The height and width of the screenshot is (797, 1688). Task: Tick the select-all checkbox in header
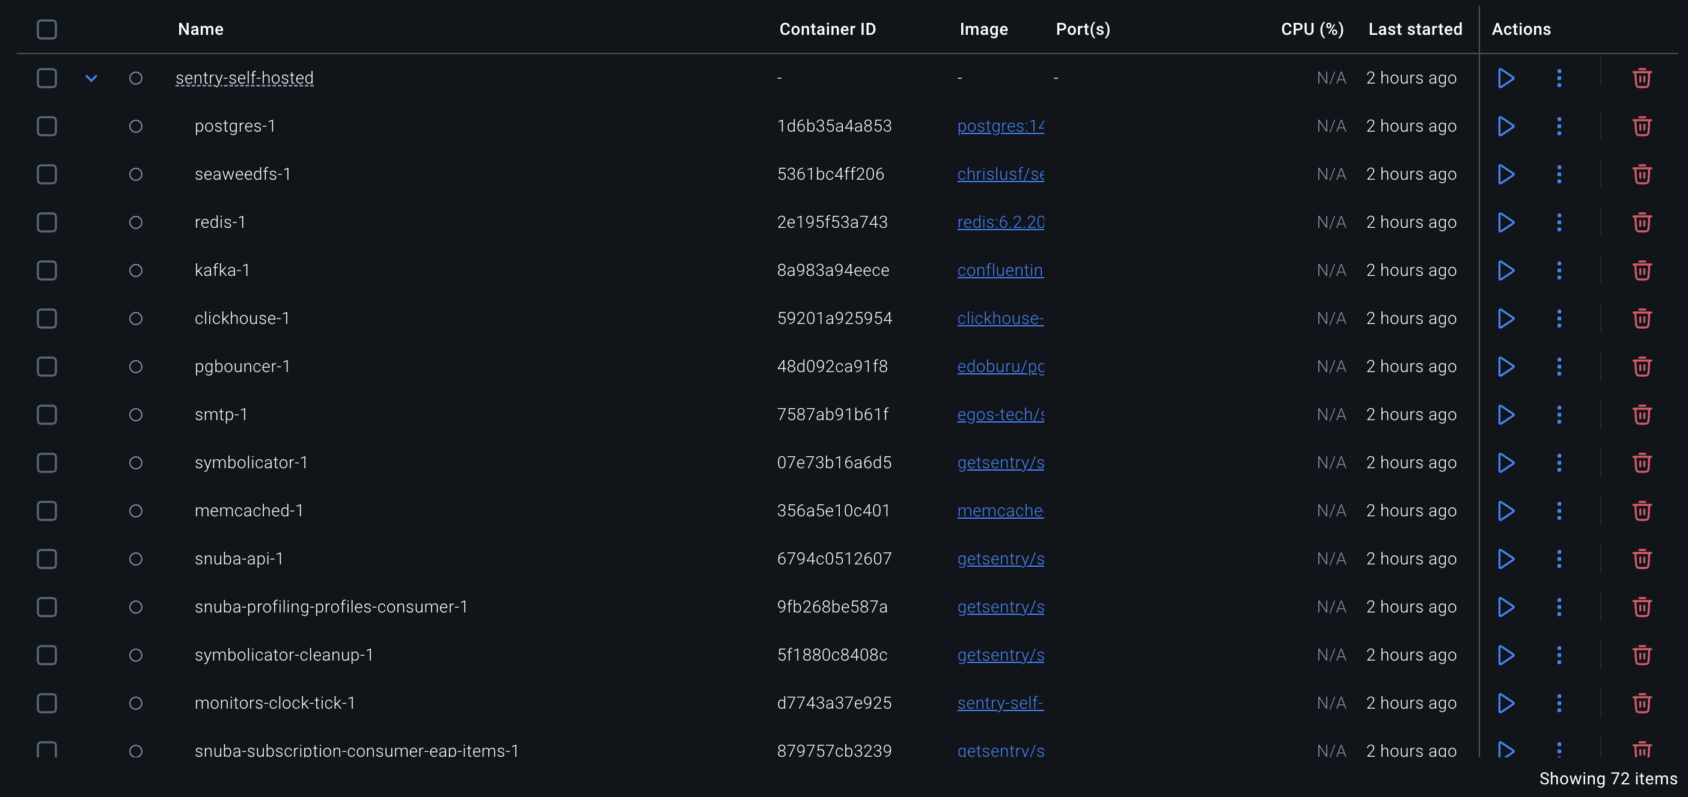click(46, 29)
